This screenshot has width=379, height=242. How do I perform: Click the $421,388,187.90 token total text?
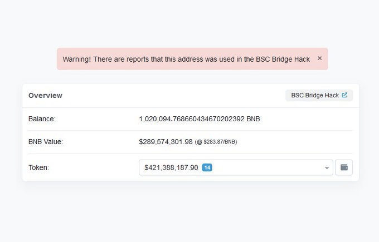pyautogui.click(x=171, y=167)
